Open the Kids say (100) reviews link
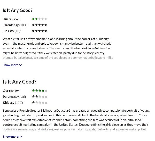This screenshot has height=141, width=155. pyautogui.click(x=19, y=103)
